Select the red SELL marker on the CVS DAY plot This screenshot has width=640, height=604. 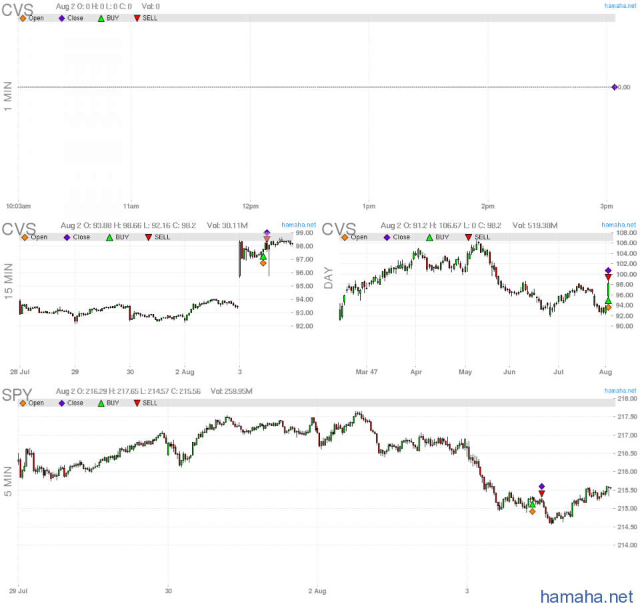tap(608, 277)
